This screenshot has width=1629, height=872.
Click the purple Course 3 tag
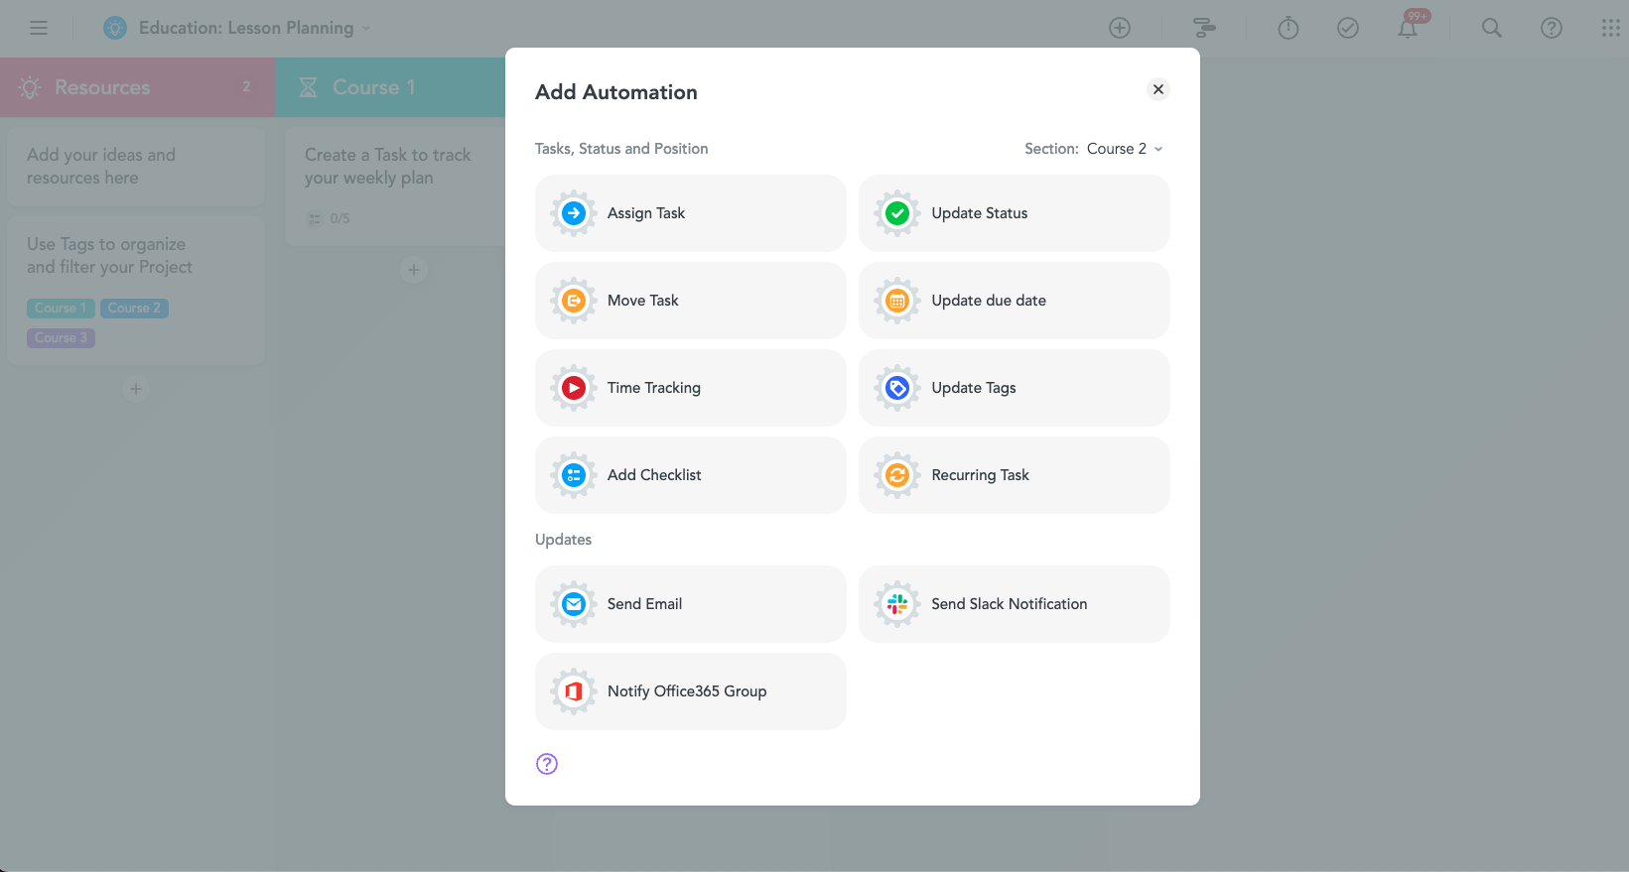click(61, 338)
